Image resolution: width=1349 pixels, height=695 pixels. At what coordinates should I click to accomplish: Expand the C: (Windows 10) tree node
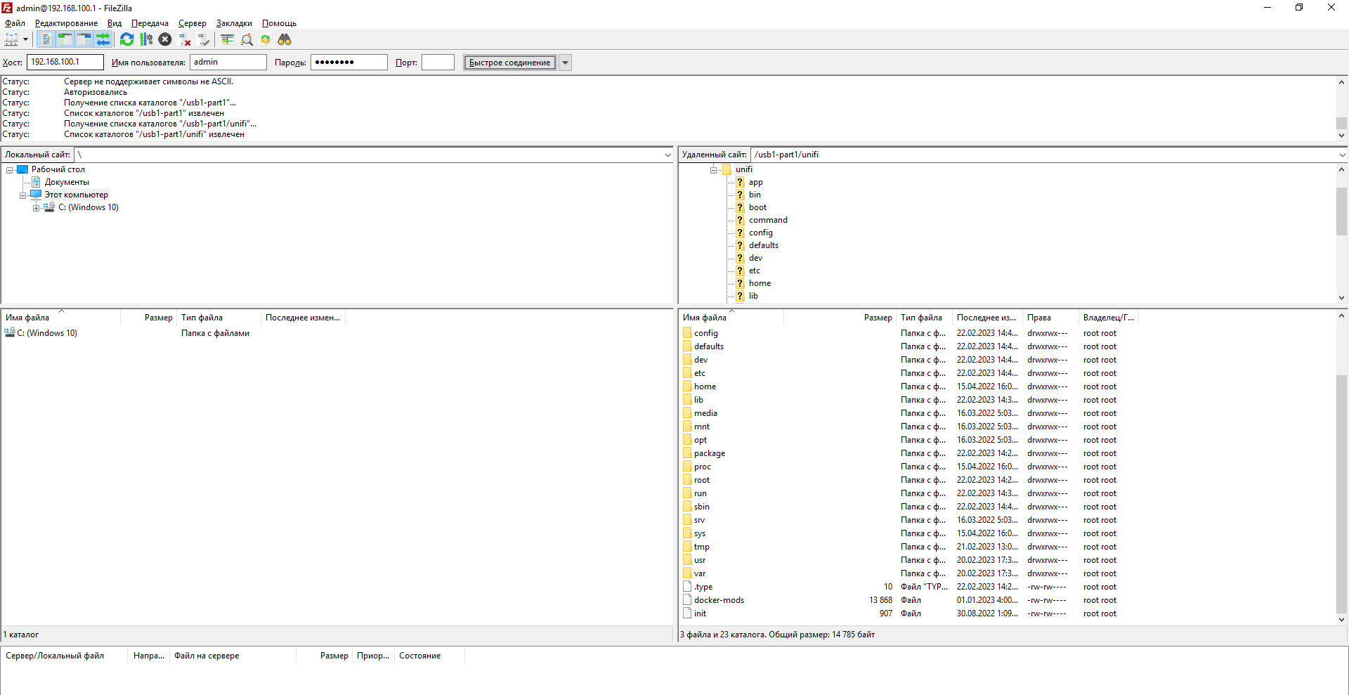click(x=36, y=207)
